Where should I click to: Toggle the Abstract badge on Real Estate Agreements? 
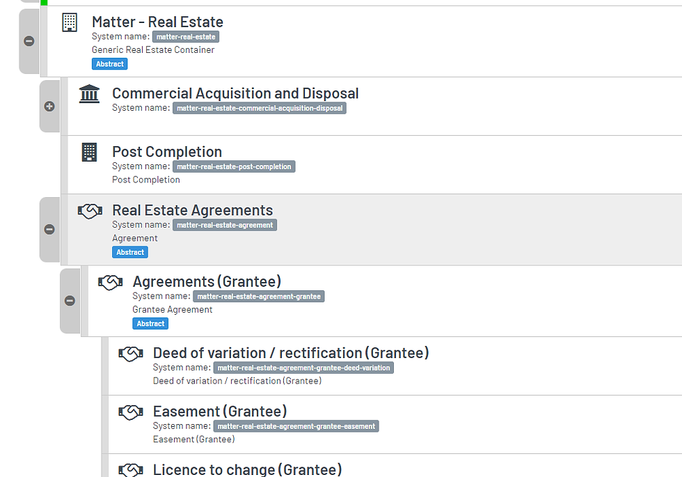(129, 252)
